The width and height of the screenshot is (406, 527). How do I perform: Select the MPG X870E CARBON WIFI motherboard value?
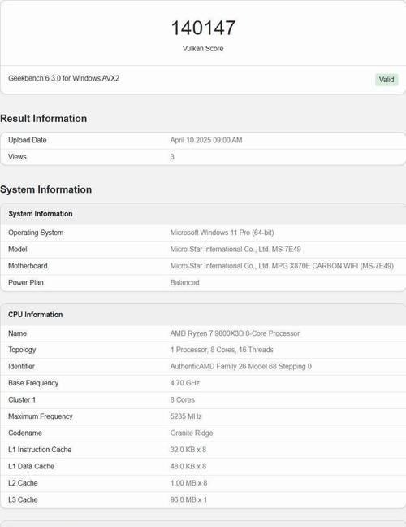pyautogui.click(x=282, y=266)
